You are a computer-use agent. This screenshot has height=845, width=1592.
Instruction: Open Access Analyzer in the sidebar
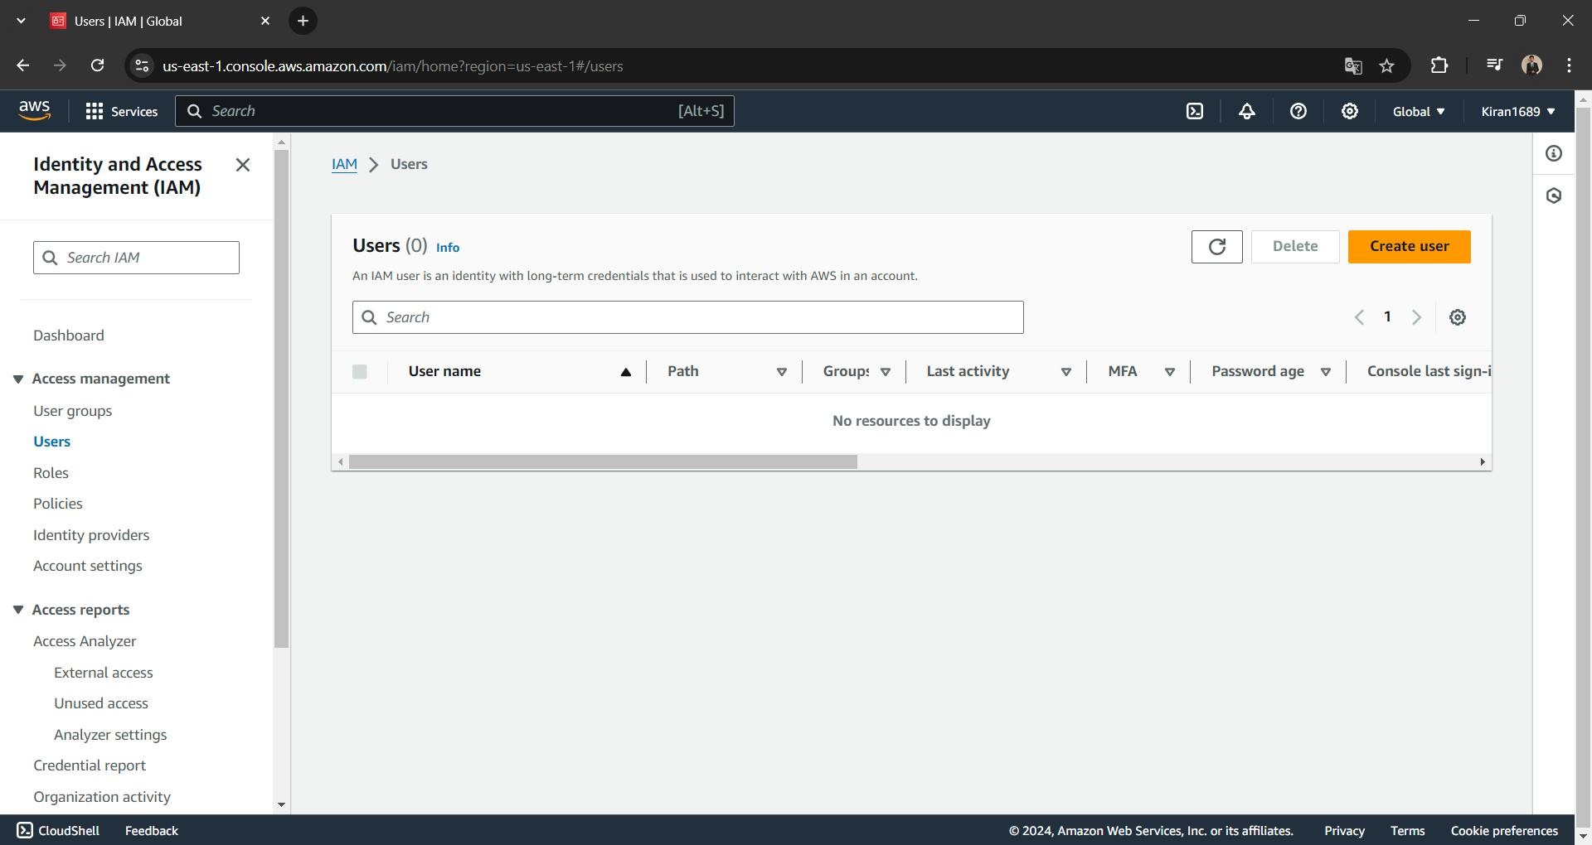[85, 641]
